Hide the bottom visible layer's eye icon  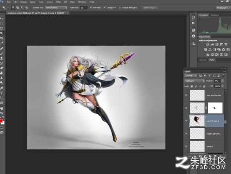coord(186,146)
